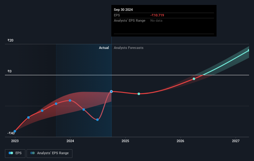Click the -₹10.719 EPS value in tooltip
Viewport: 254px width, 161px height.
tap(157, 15)
